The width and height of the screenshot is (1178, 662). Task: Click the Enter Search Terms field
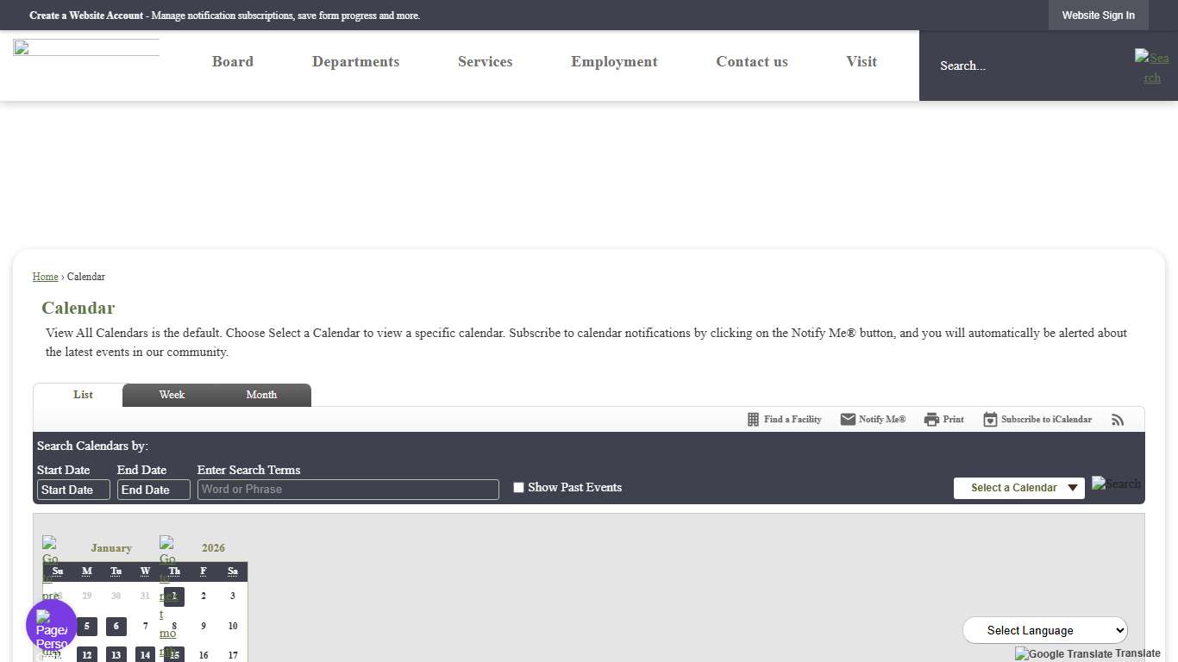348,490
